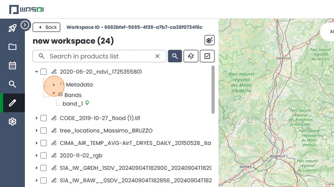
Task: Select the pencil edit icon in sidebar
Action: pos(12,103)
